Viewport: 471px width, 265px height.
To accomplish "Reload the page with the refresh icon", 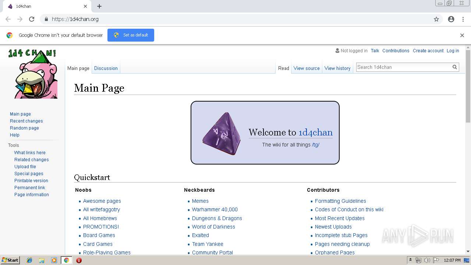I will tap(32, 19).
